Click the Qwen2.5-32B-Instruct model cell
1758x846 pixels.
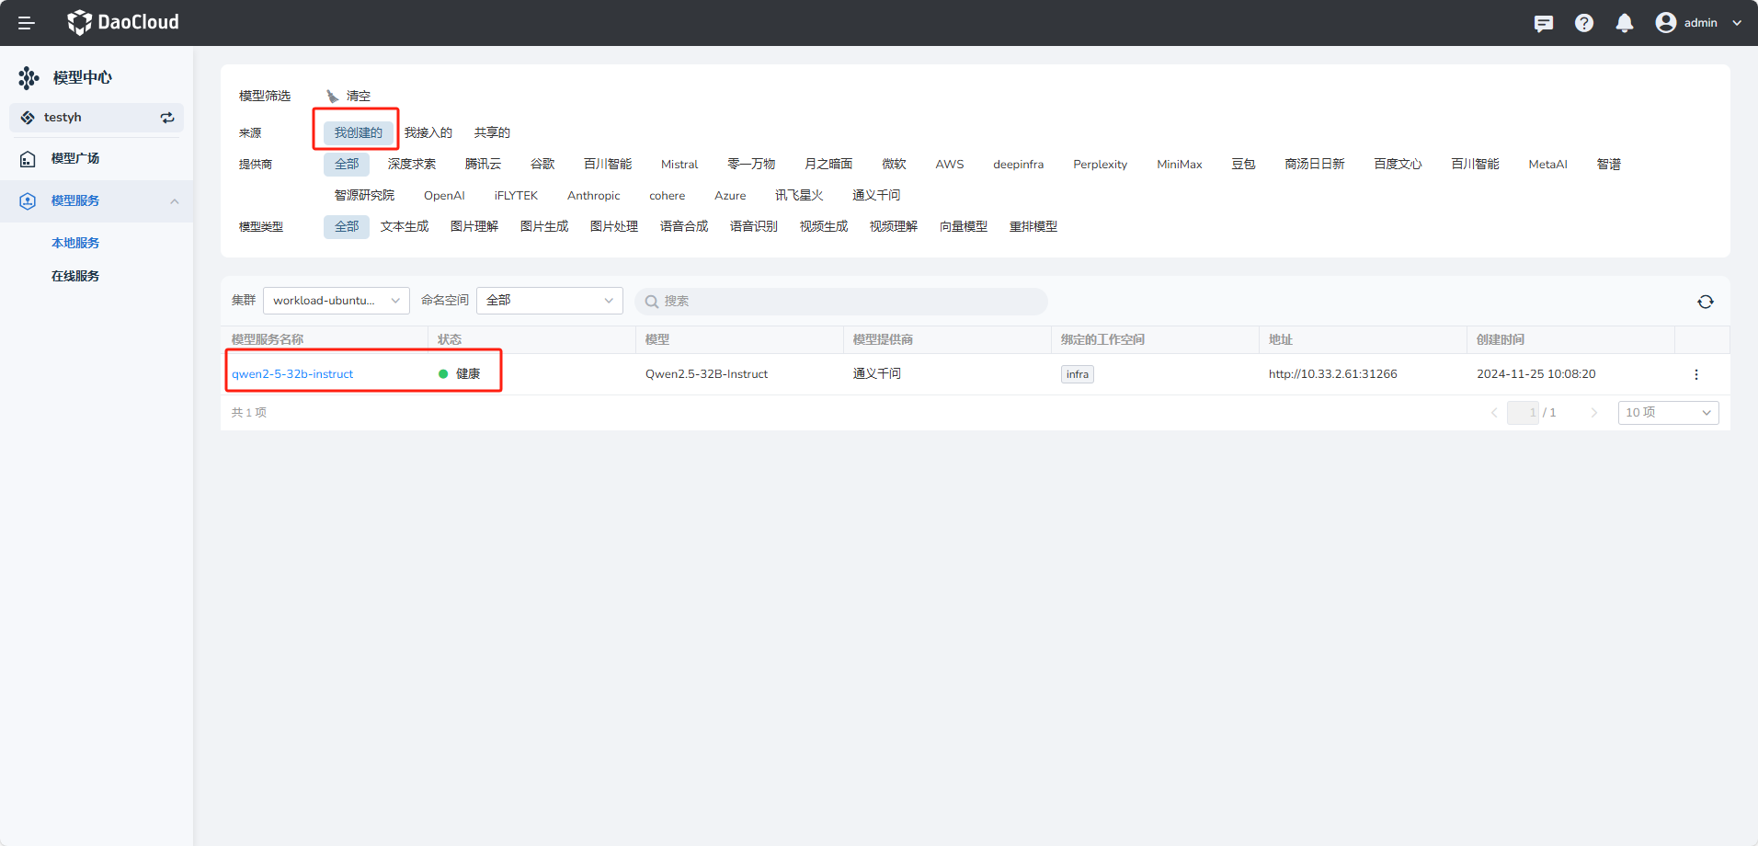706,374
